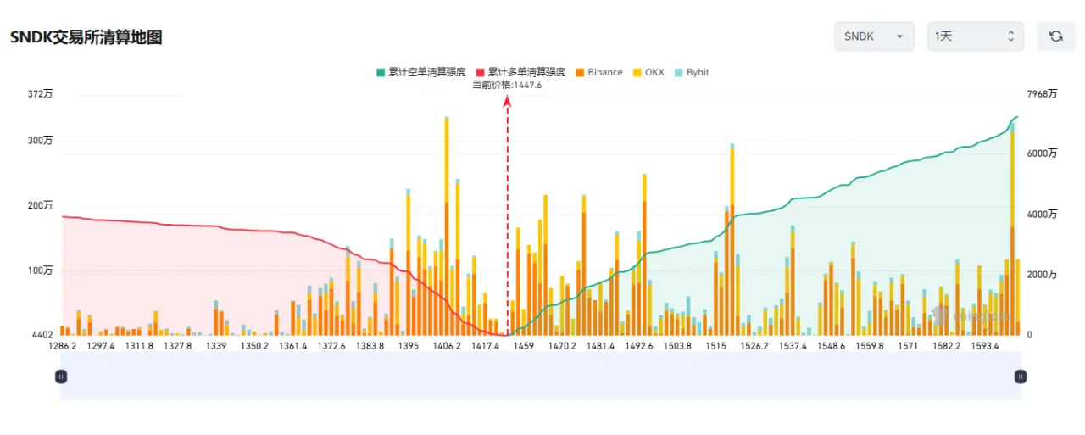Click the left zoom slider handle
This screenshot has width=1085, height=435.
pos(61,376)
